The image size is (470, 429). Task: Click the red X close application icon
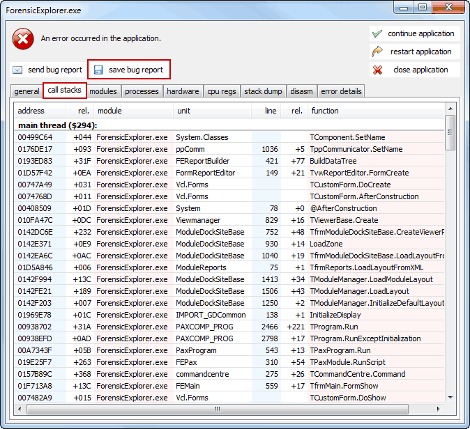377,70
